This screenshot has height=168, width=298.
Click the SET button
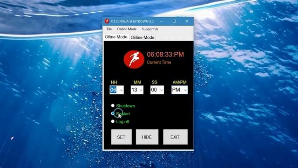pyautogui.click(x=121, y=137)
